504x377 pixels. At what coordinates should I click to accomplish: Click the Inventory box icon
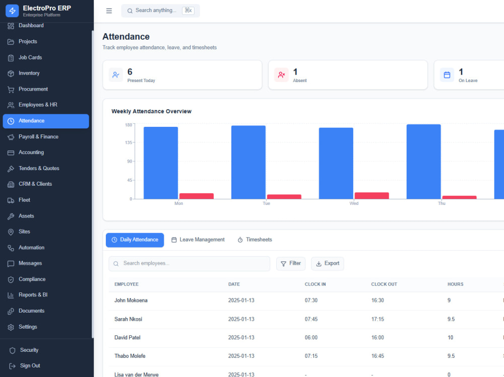[11, 73]
